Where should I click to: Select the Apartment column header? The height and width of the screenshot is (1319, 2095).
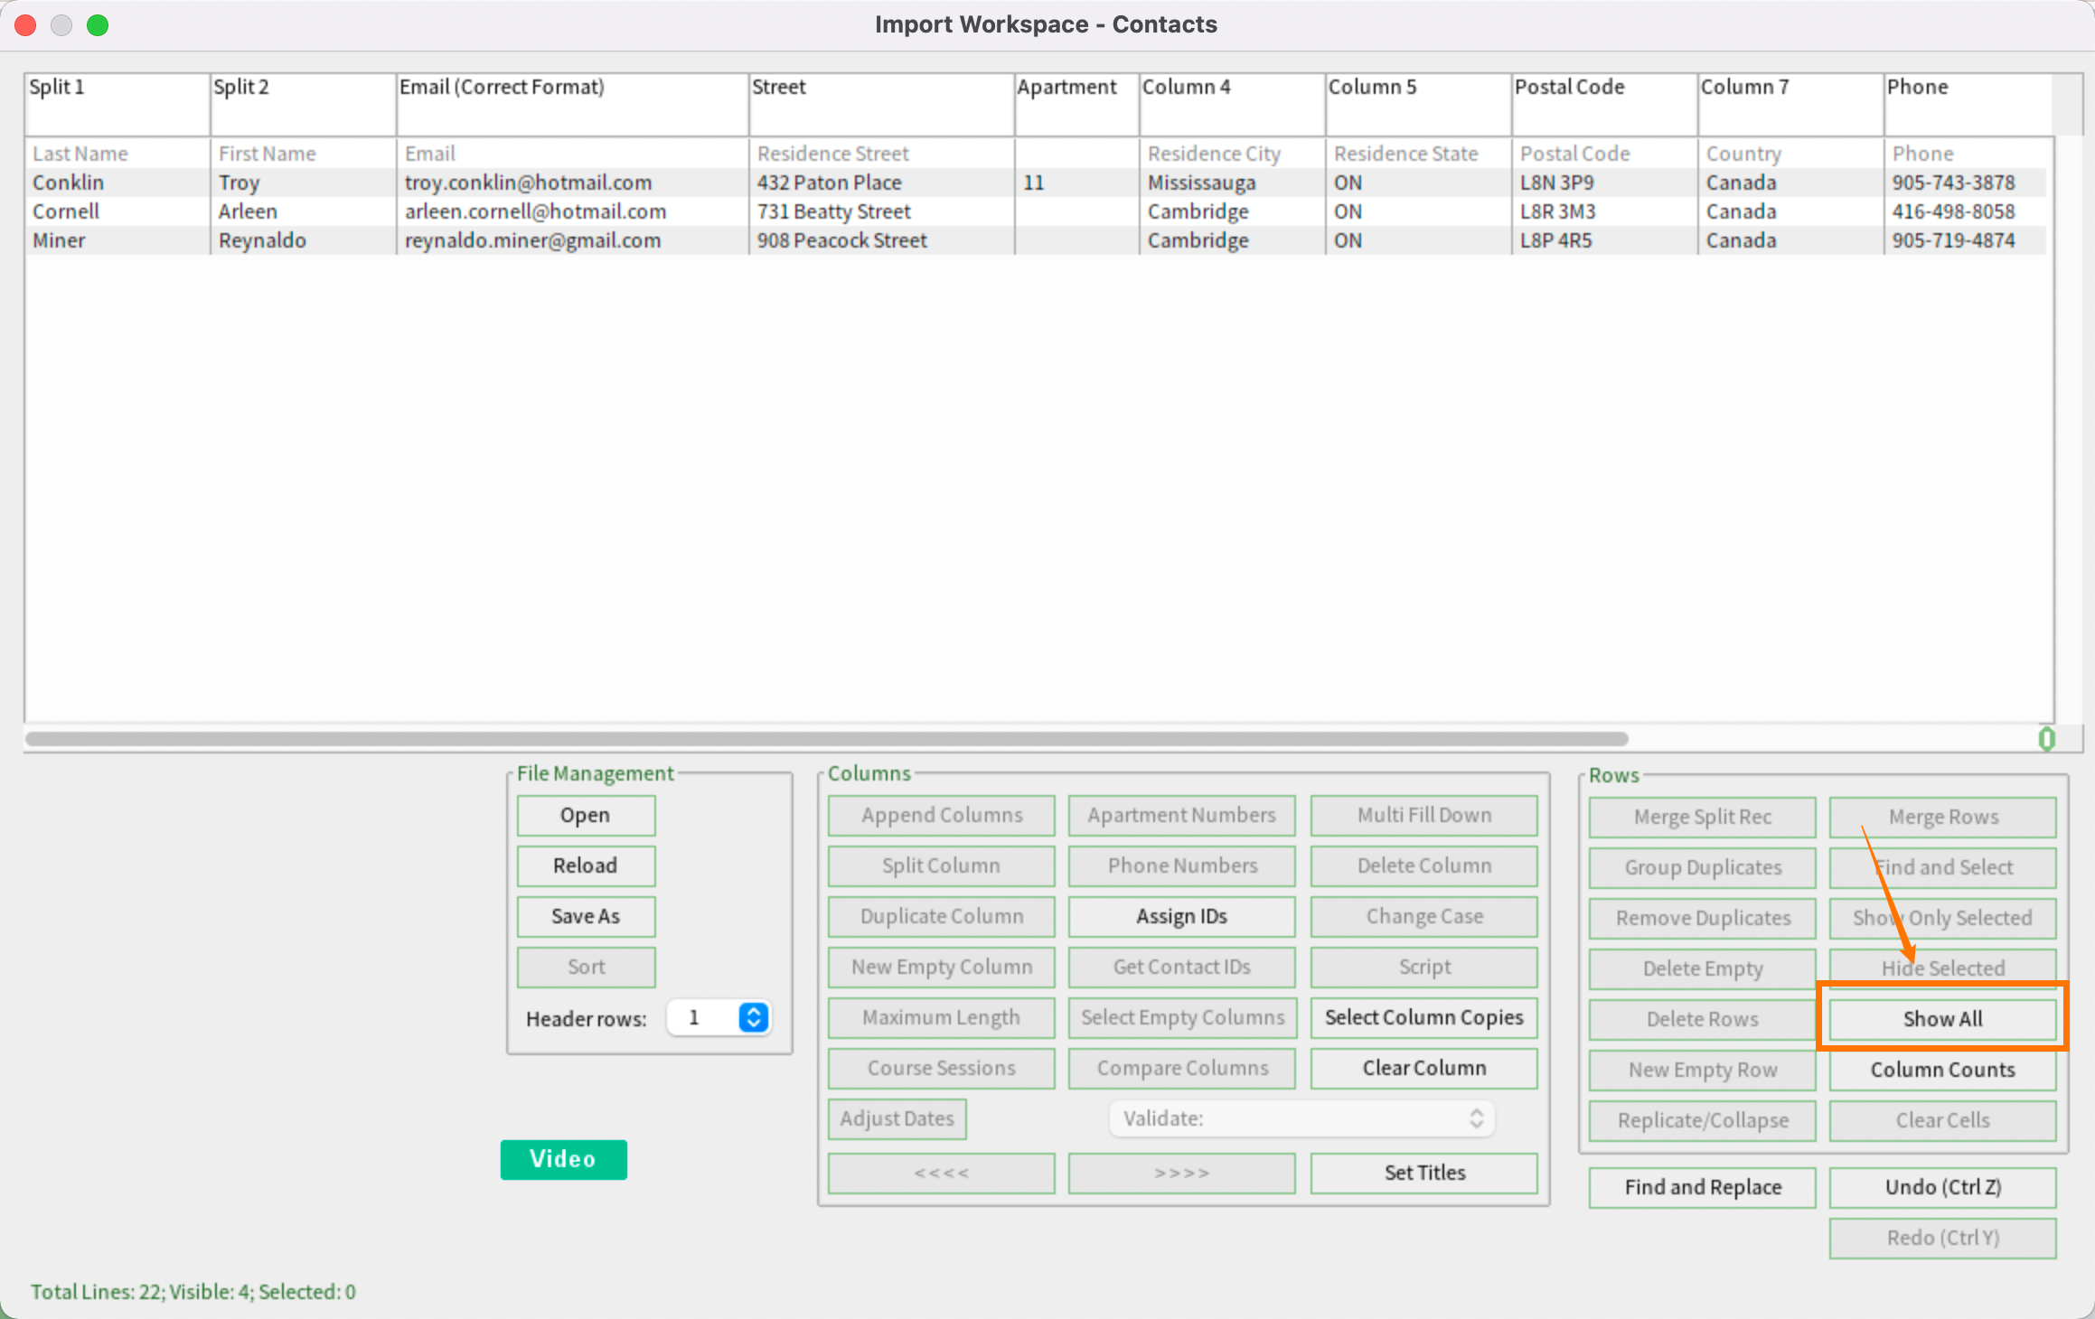pos(1076,105)
